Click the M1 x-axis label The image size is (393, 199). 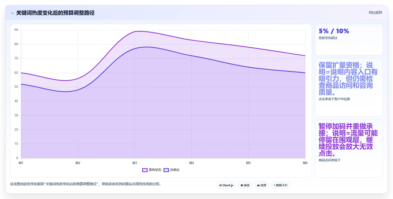21,163
